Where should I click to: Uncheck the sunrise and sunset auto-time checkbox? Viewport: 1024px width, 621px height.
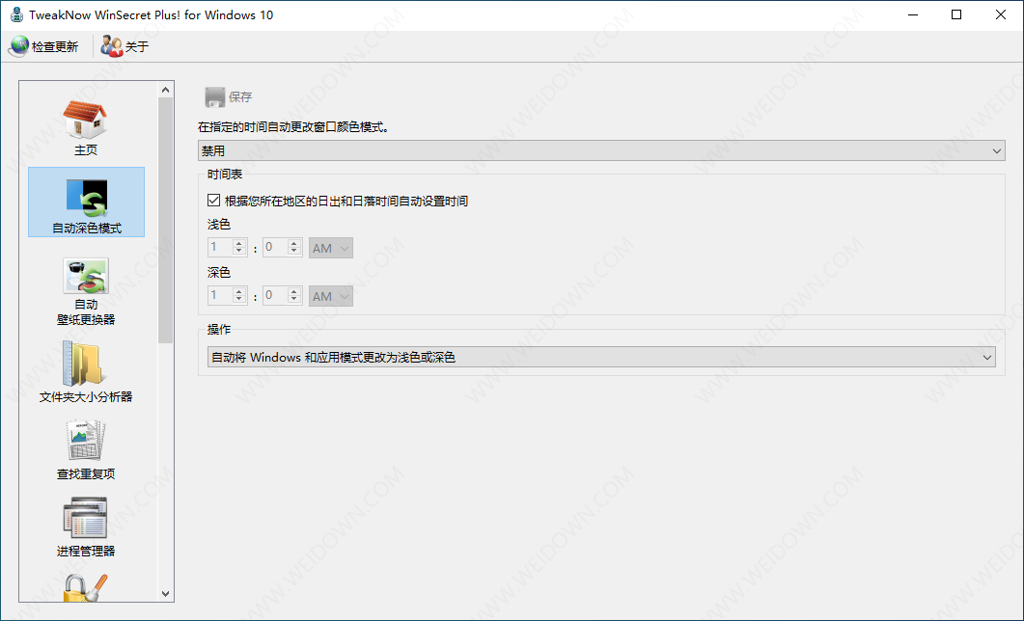[x=214, y=201]
